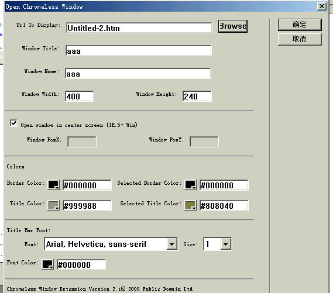Click the Selected Title Color hex field
The image size is (333, 293).
point(224,205)
